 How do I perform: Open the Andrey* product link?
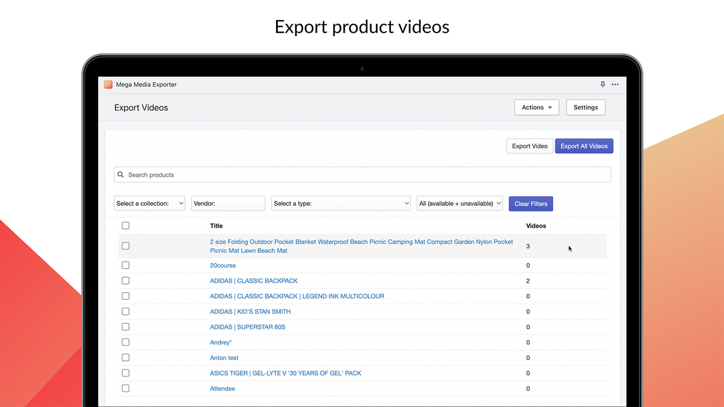(220, 342)
